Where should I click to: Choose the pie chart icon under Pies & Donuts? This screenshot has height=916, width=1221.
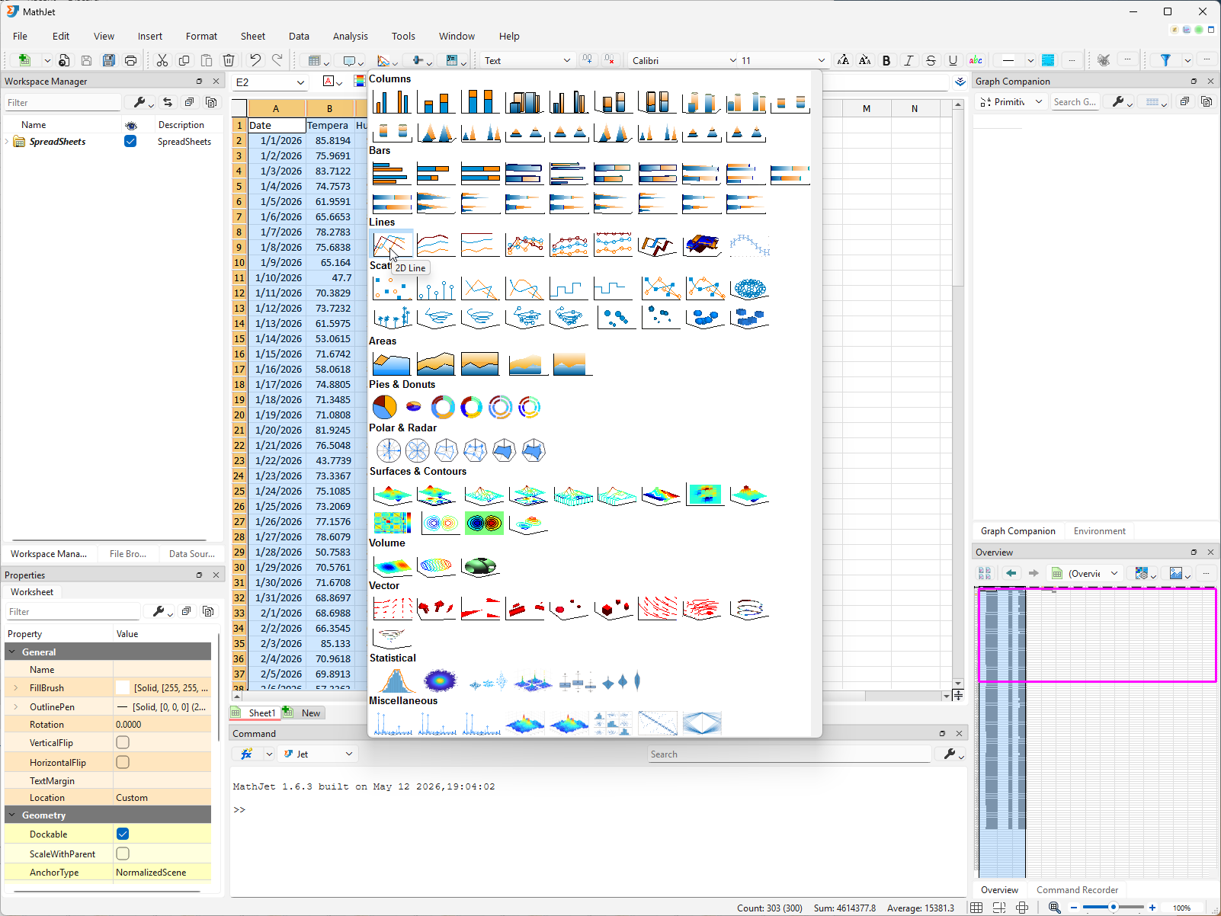[385, 407]
